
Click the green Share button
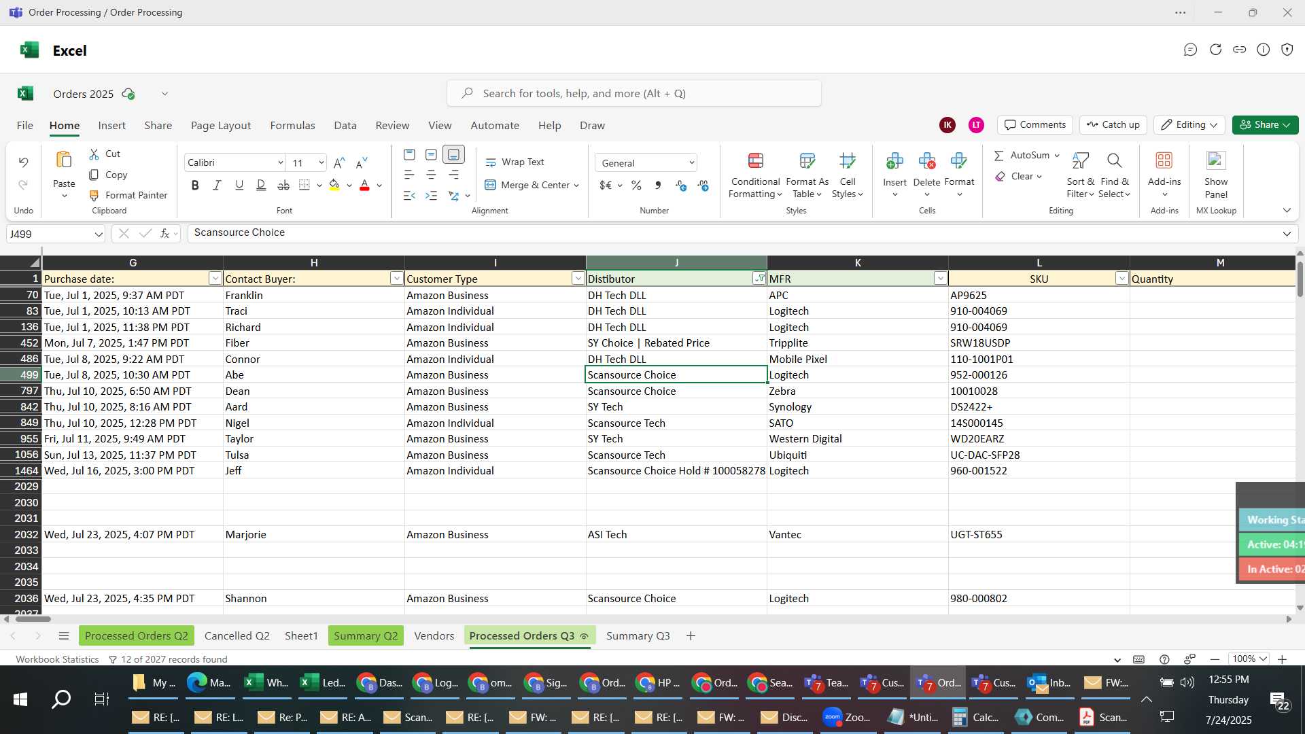[1265, 125]
